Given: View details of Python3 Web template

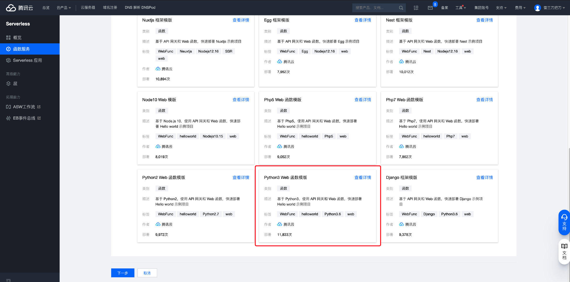Looking at the screenshot, I should 363,178.
